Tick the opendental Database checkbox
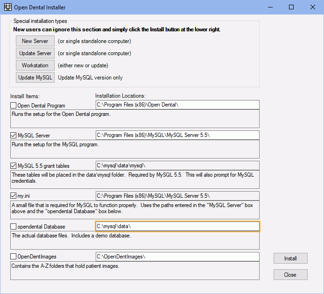The image size is (324, 294). click(14, 227)
